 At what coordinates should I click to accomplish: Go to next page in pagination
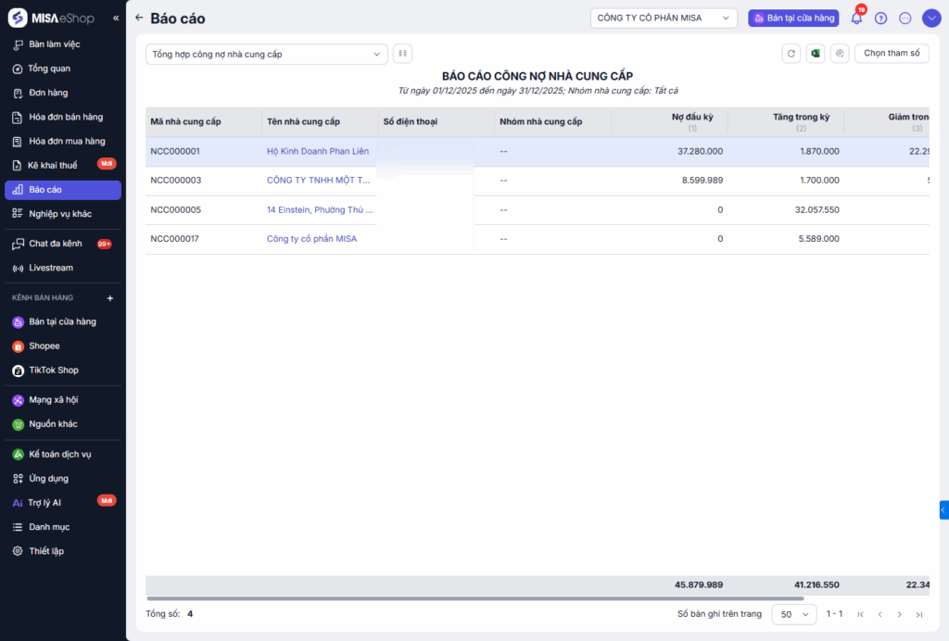point(899,614)
